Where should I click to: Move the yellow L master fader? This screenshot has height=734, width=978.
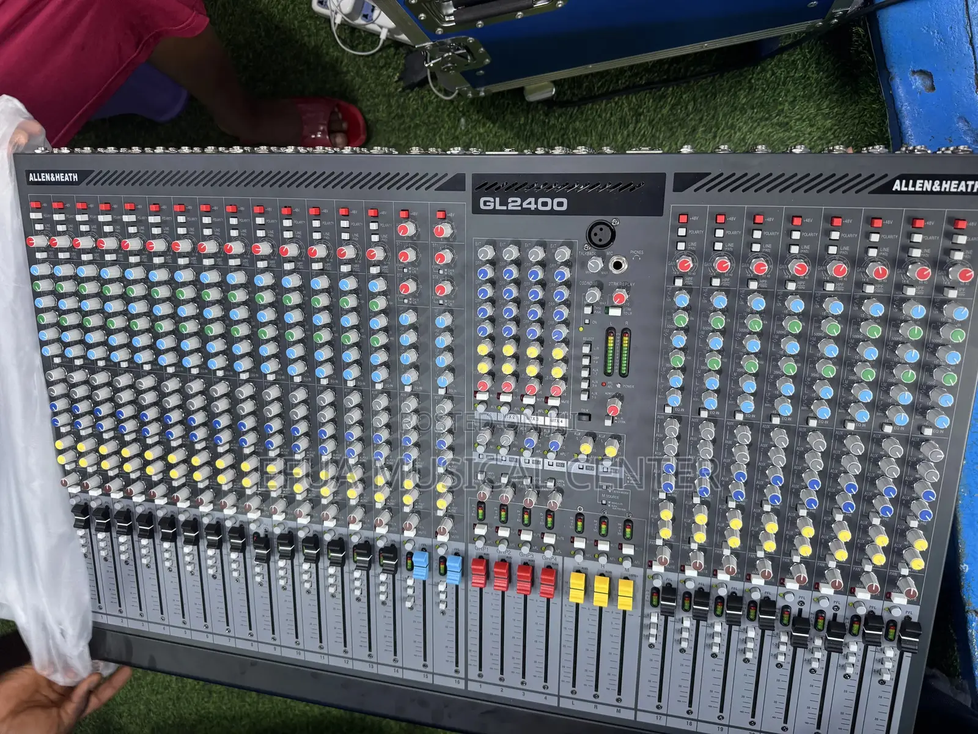click(578, 587)
